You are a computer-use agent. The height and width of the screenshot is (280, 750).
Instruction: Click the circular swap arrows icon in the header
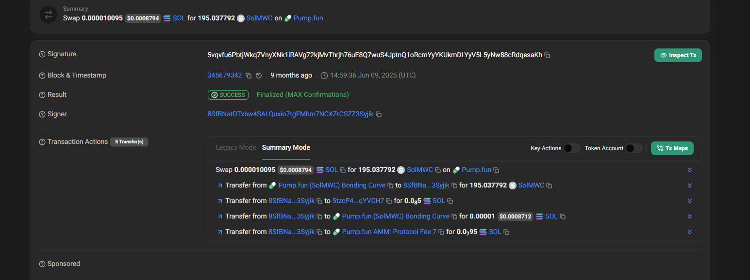pyautogui.click(x=48, y=15)
